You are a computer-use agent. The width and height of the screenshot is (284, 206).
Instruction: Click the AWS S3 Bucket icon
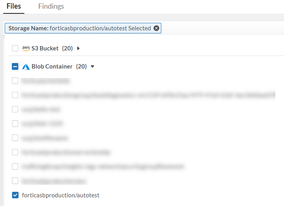pyautogui.click(x=26, y=48)
